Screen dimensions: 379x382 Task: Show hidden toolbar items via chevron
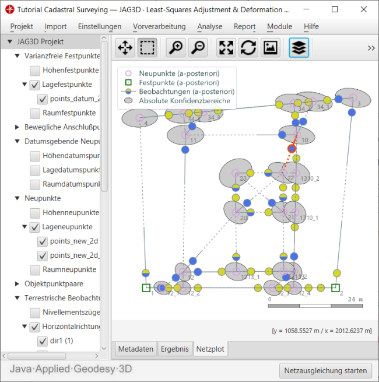coord(371,48)
